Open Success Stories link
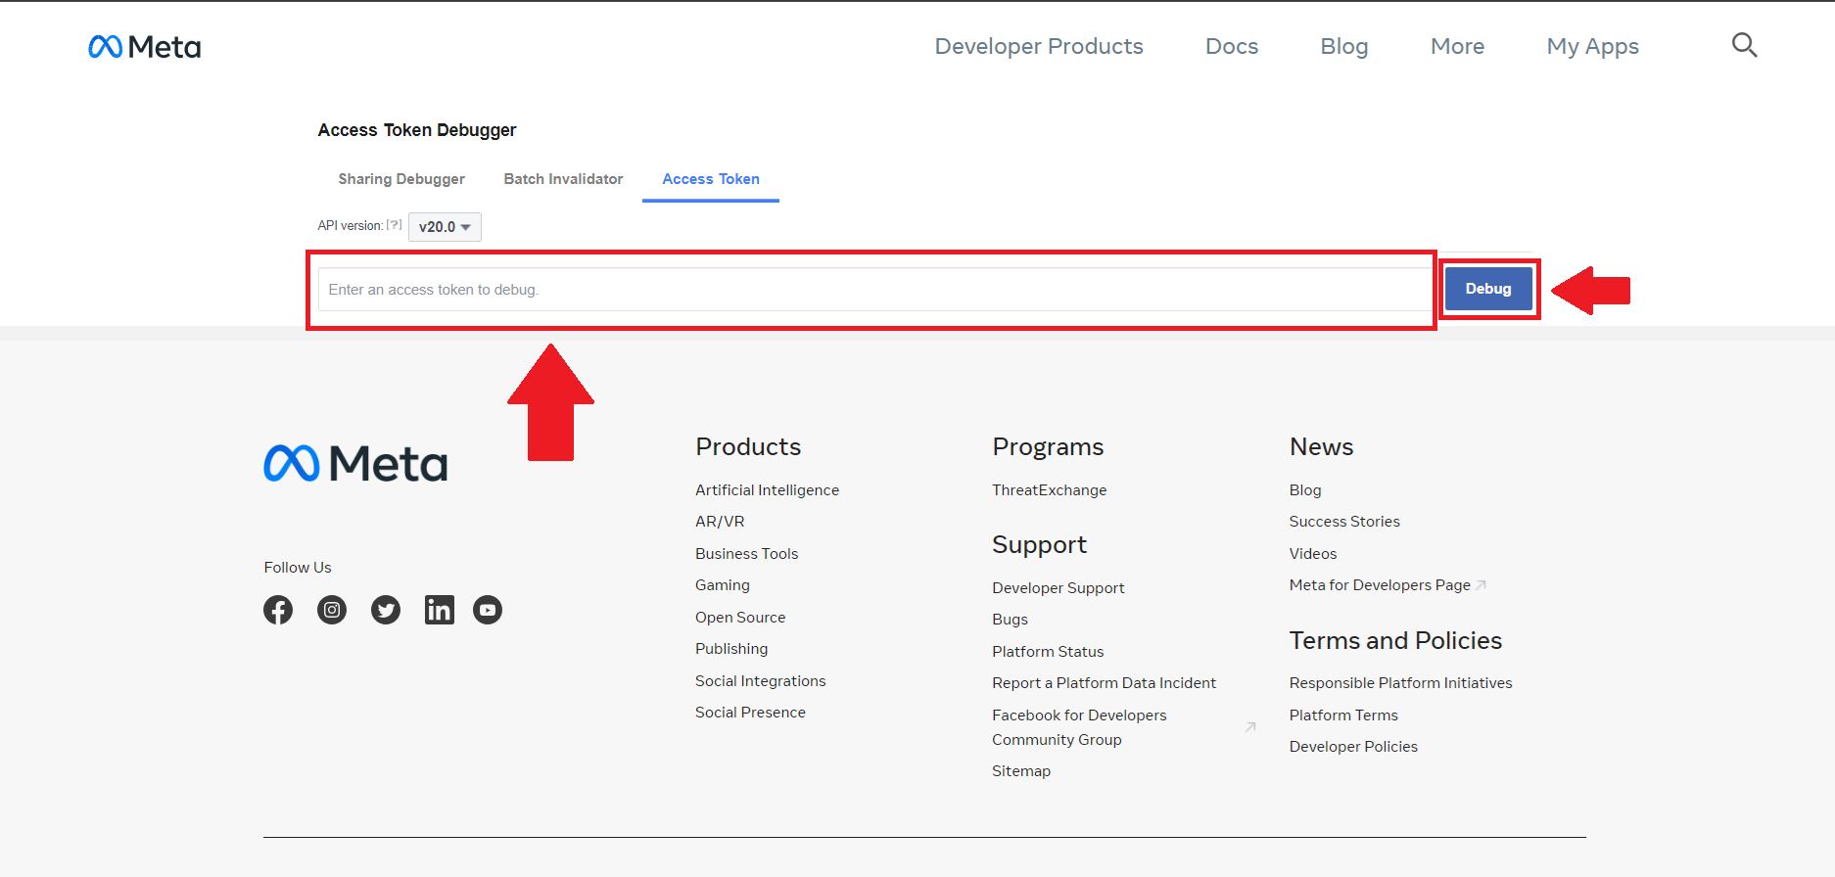 (x=1344, y=522)
